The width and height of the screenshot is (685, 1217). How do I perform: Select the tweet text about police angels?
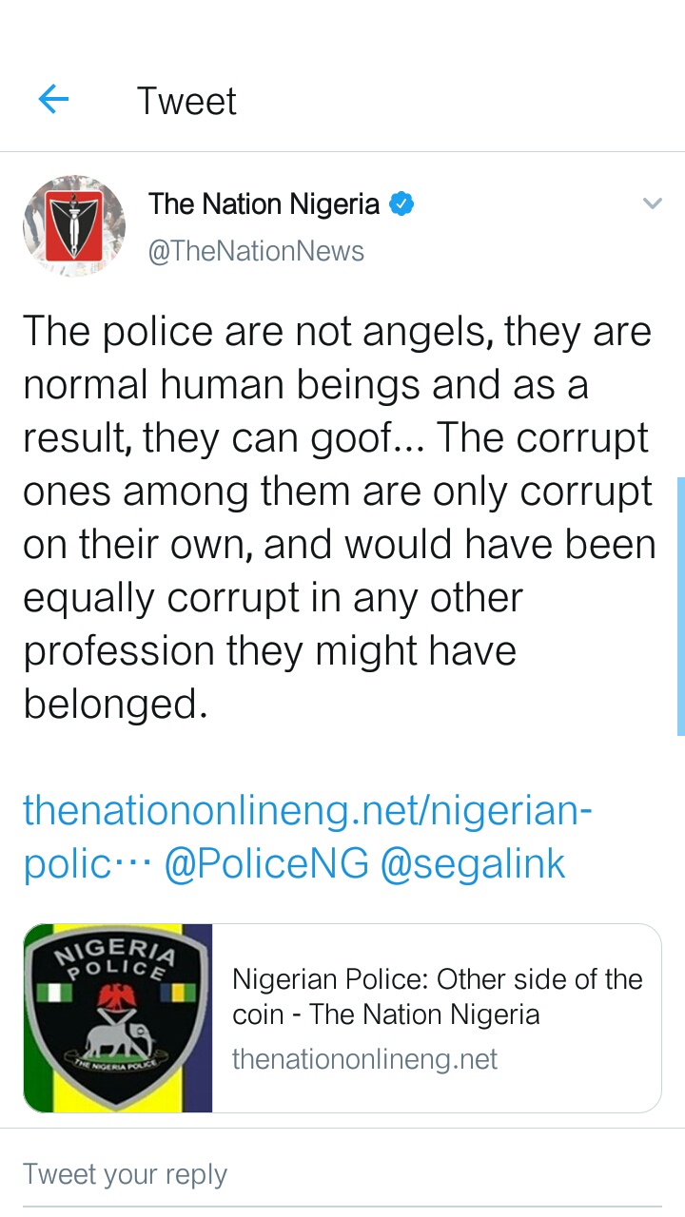(338, 517)
